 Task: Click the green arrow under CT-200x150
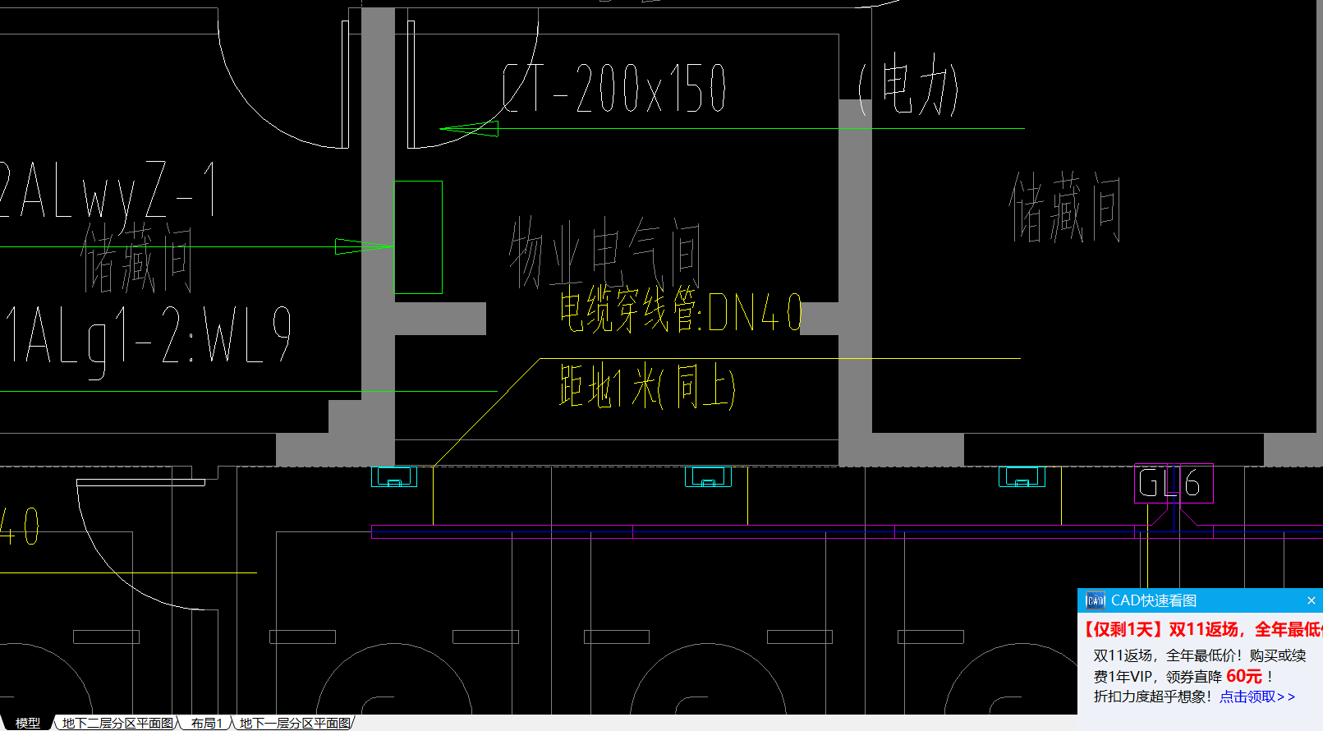470,128
